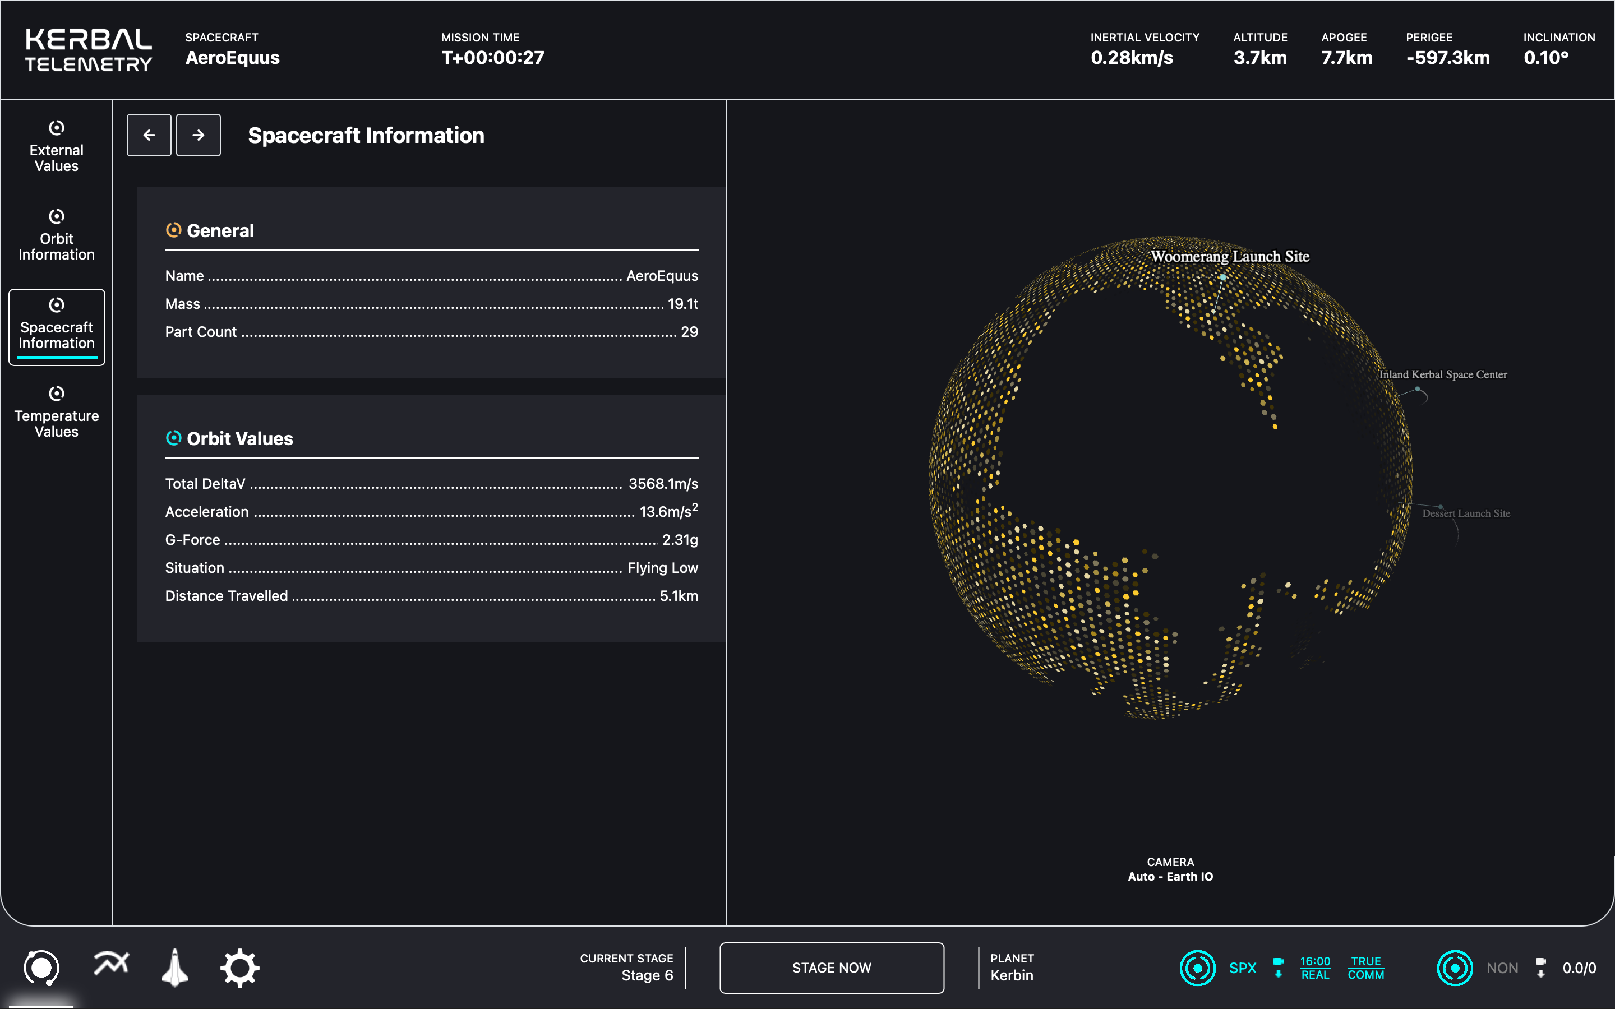
Task: Open the globe view icon in bottom bar
Action: pyautogui.click(x=41, y=967)
